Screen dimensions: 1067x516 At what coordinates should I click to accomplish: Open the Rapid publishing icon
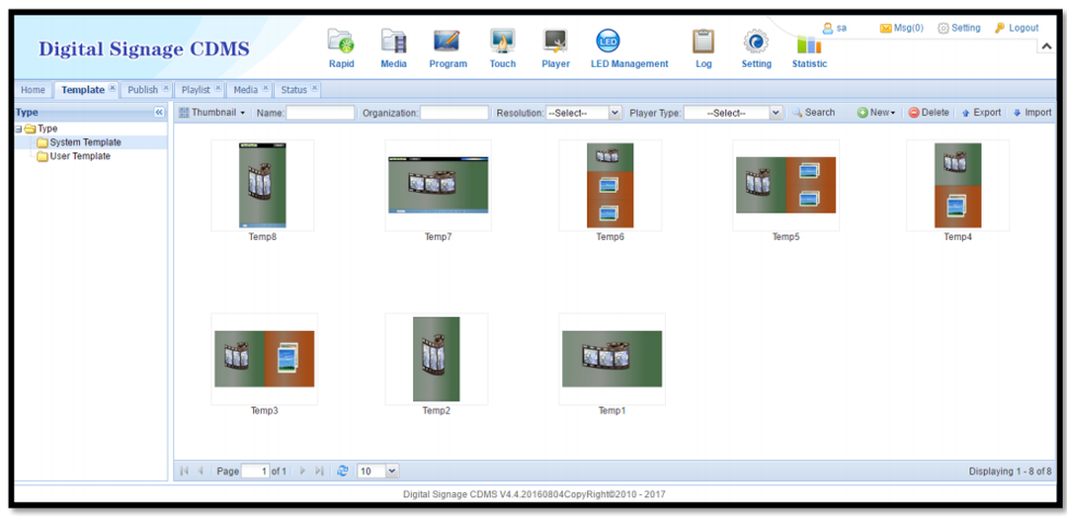(341, 42)
